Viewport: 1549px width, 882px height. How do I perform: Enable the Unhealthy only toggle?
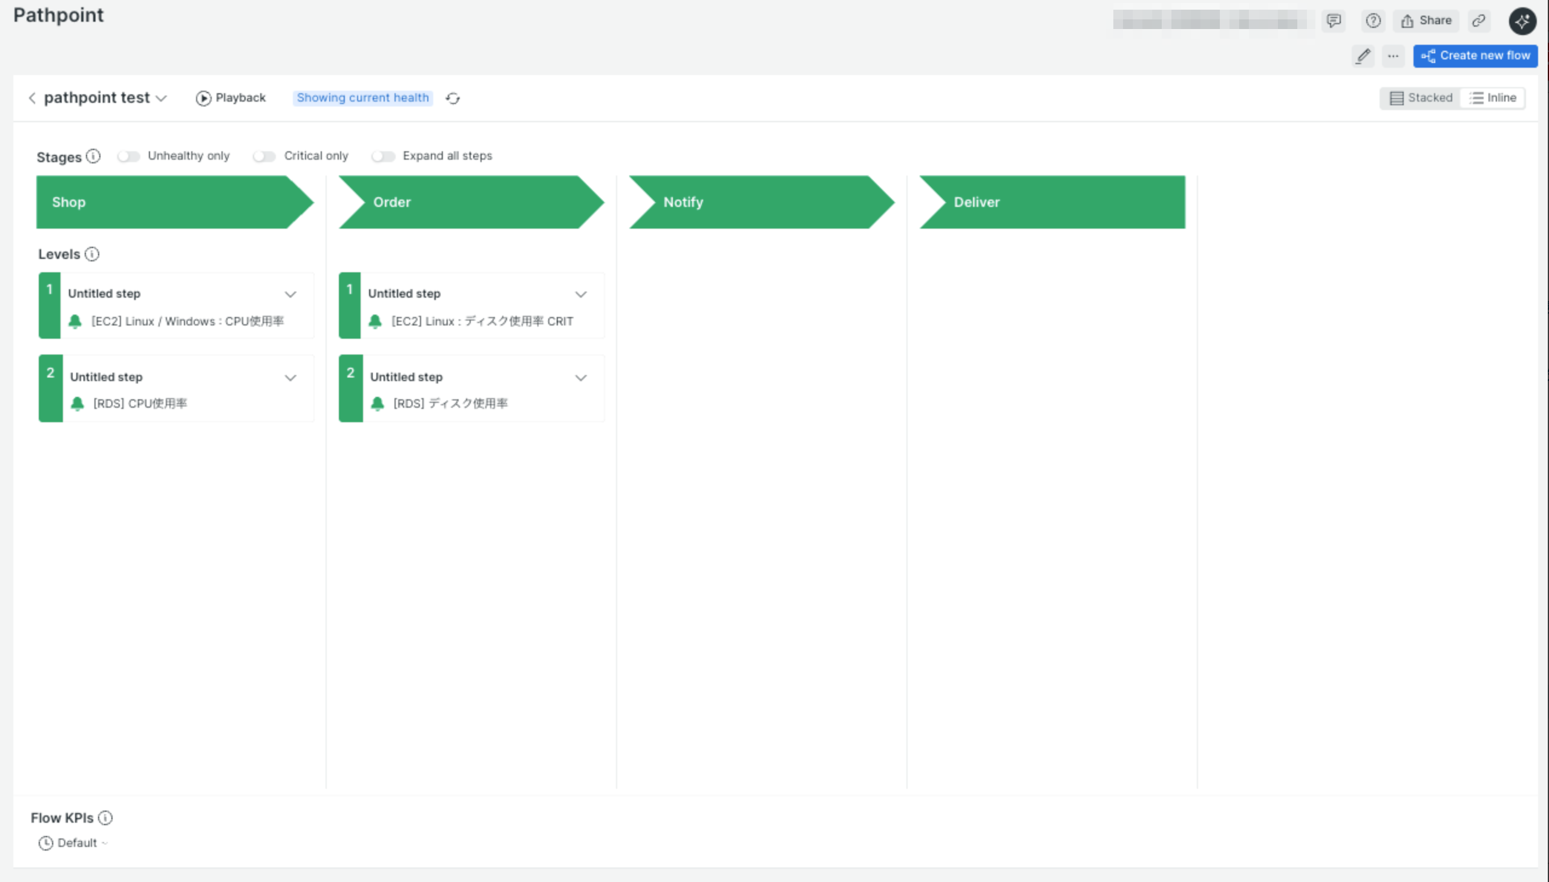click(128, 156)
